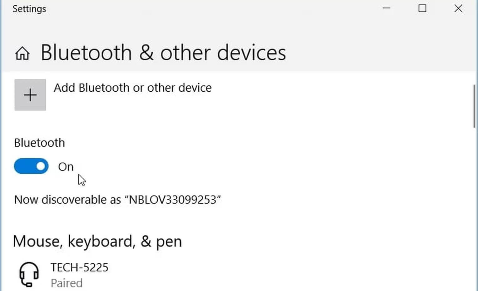Click the On label beside the switch

(65, 167)
